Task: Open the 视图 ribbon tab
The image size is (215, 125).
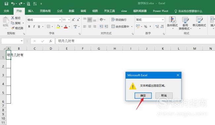Action: pyautogui.click(x=95, y=11)
